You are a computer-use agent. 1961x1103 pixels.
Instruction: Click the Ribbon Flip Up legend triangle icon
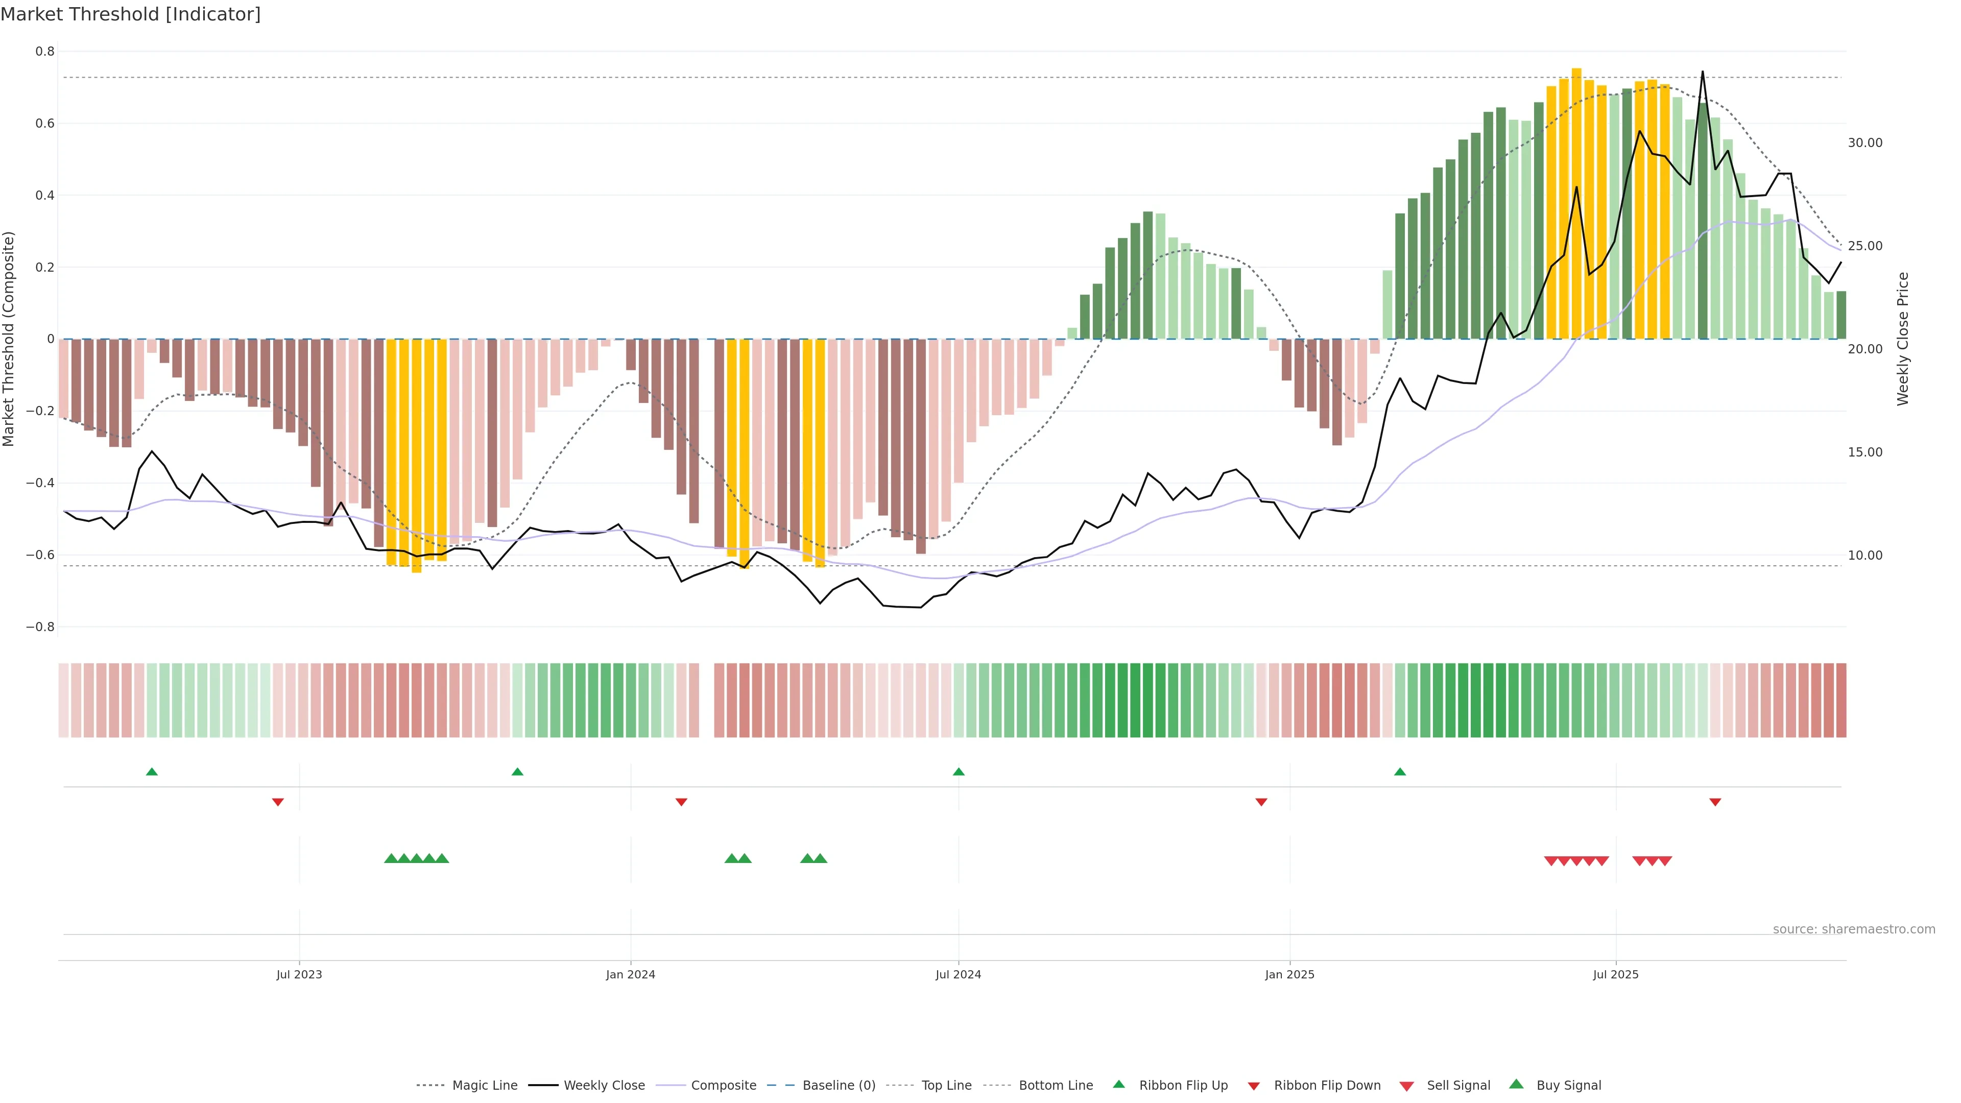[1119, 1084]
